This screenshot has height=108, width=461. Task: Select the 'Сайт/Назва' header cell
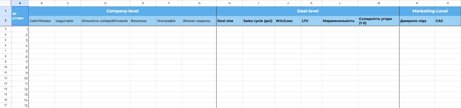[41, 21]
